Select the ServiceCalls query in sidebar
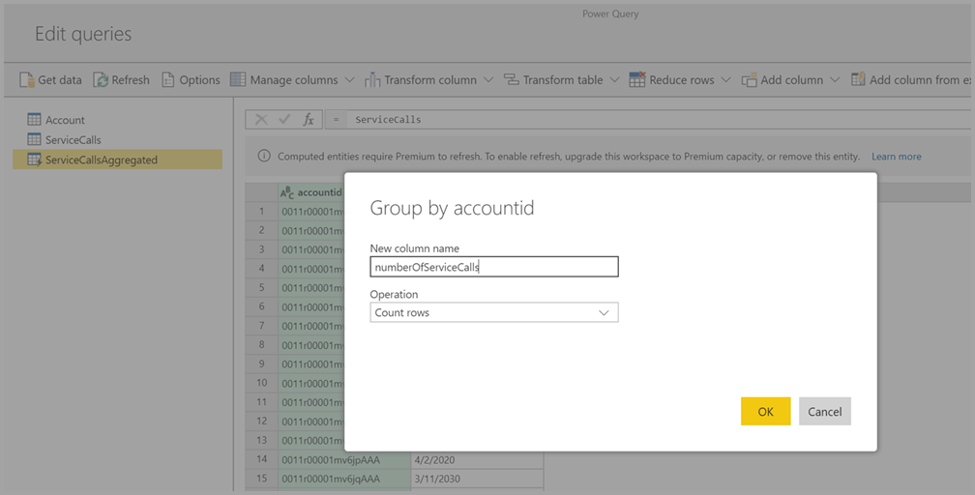Screen dimensions: 975x495 (x=73, y=140)
